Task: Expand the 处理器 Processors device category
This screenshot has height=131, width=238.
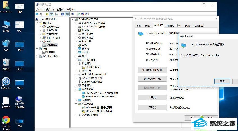Action: (76, 30)
